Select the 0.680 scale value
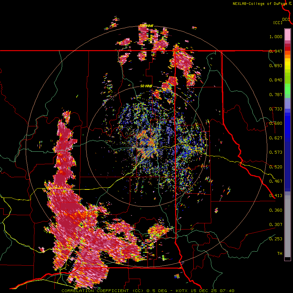This screenshot has height=293, width=293. click(276, 123)
